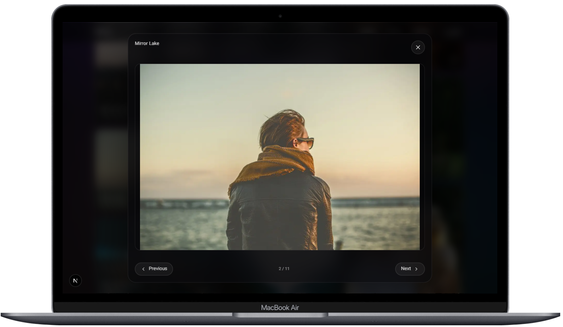The image size is (563, 327).
Task: Click the 2 / 11 image counter
Action: click(x=284, y=269)
